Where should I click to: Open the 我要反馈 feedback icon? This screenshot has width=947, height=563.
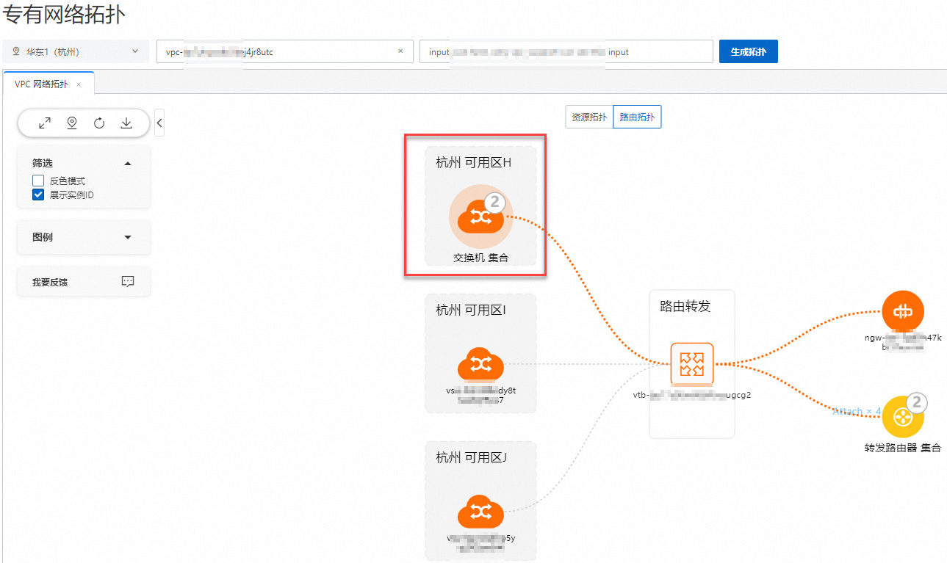tap(128, 281)
